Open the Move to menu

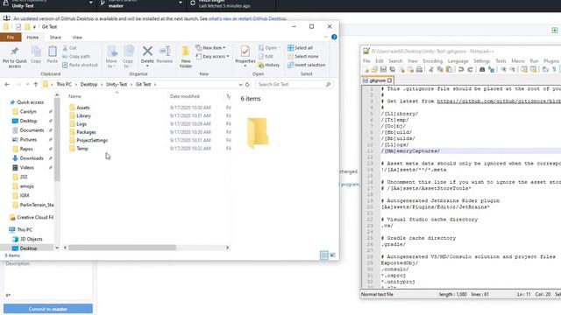(111, 56)
